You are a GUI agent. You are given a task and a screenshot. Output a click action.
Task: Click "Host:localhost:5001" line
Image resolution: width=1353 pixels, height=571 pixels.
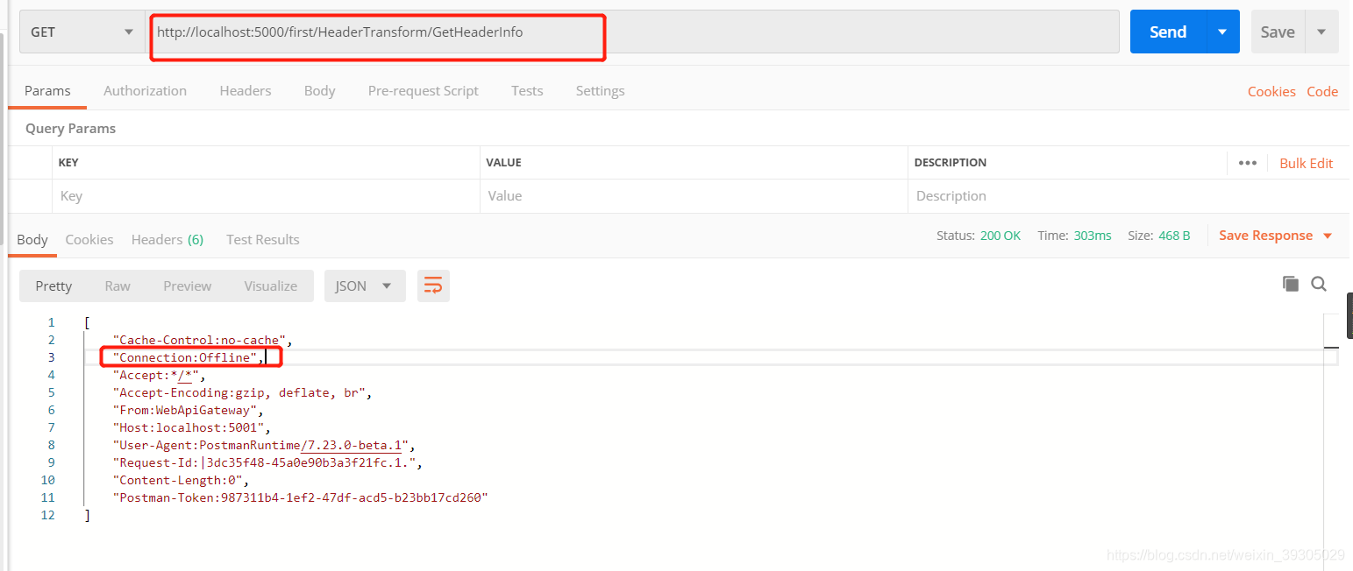tap(192, 427)
